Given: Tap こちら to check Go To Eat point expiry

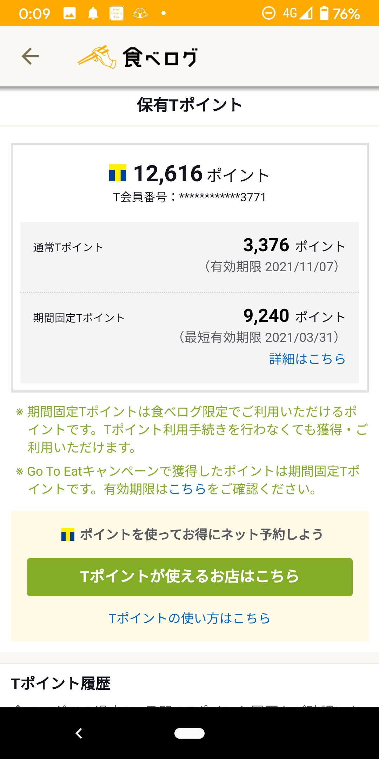Looking at the screenshot, I should pos(188,488).
